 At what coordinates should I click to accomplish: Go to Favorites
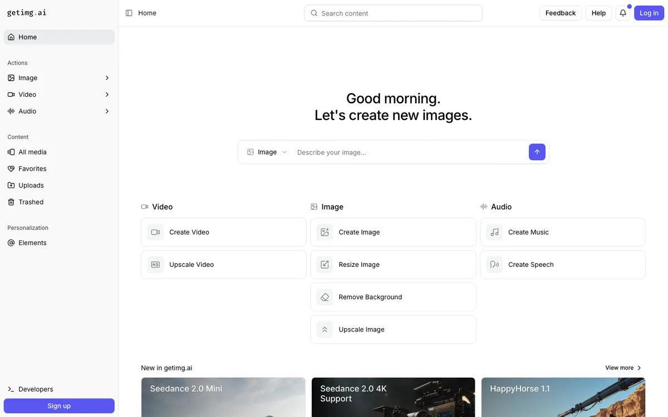[59, 168]
